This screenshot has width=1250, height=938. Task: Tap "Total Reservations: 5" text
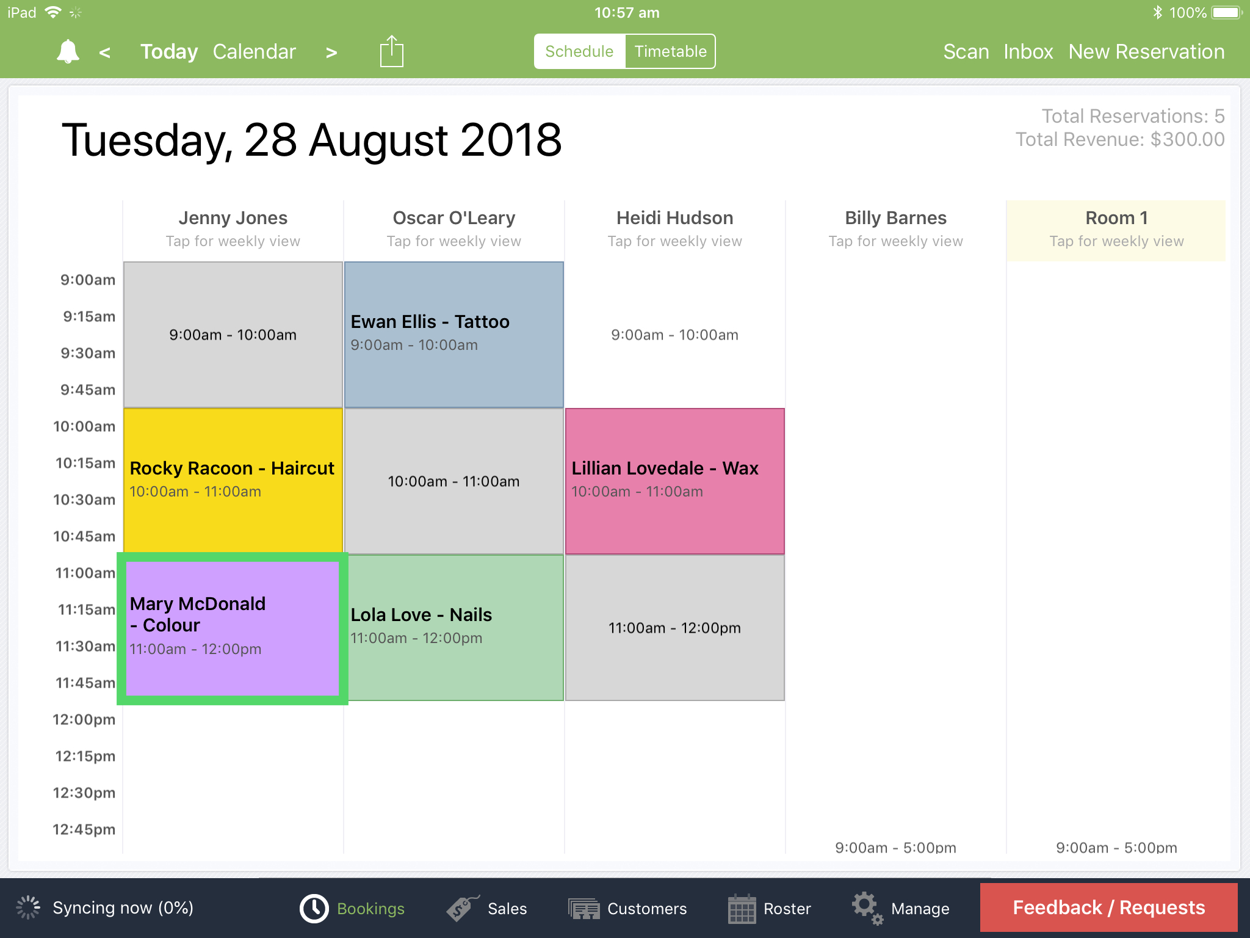[x=1133, y=116]
